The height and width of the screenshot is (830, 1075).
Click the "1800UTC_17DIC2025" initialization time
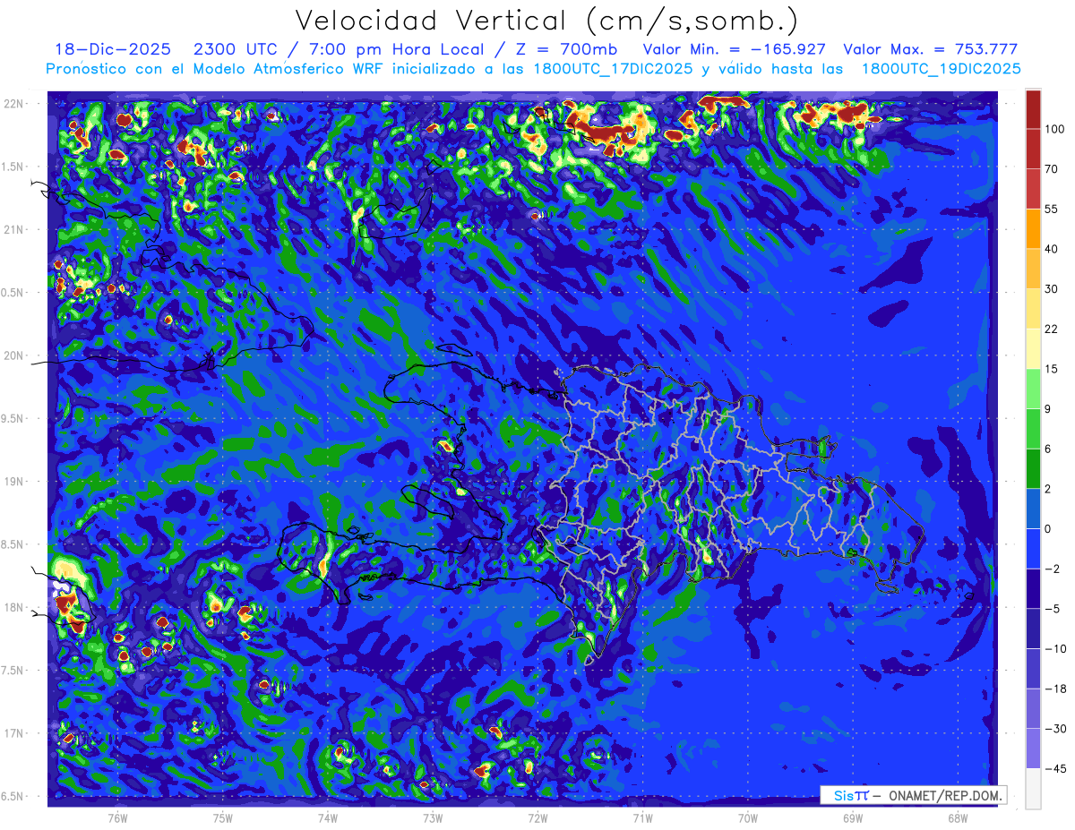tap(616, 68)
